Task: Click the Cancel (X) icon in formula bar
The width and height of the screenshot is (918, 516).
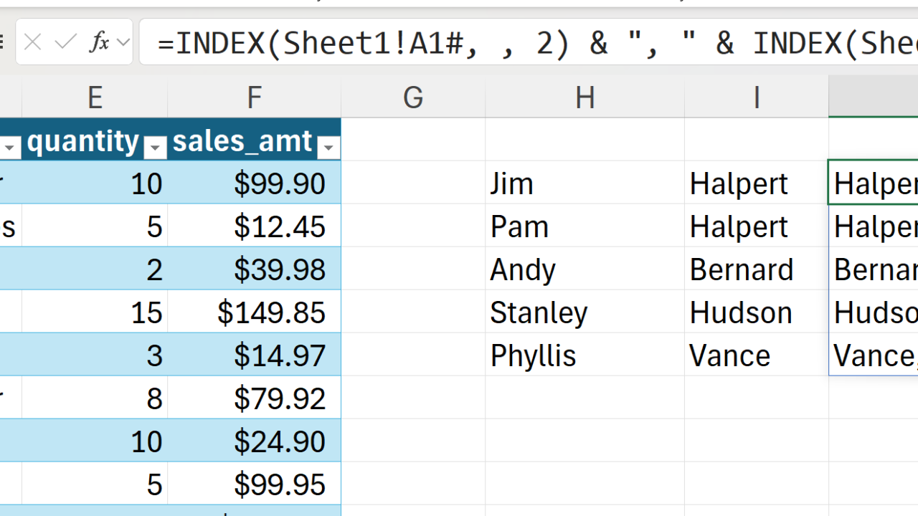Action: [32, 43]
